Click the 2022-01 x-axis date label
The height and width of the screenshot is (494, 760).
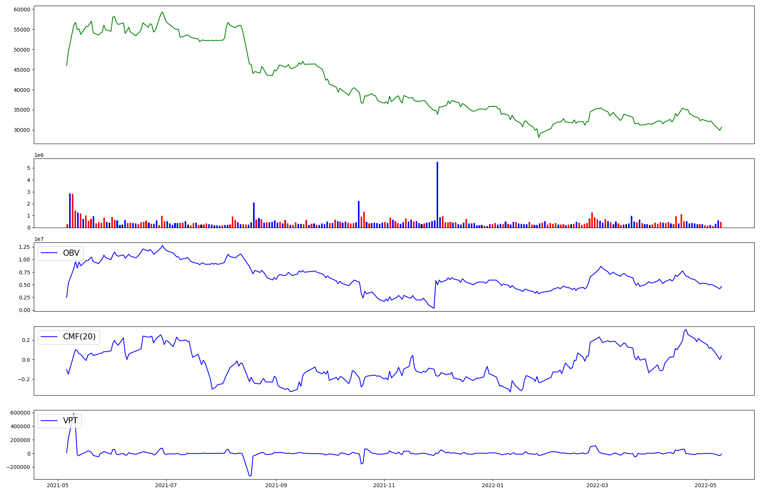[x=492, y=485]
